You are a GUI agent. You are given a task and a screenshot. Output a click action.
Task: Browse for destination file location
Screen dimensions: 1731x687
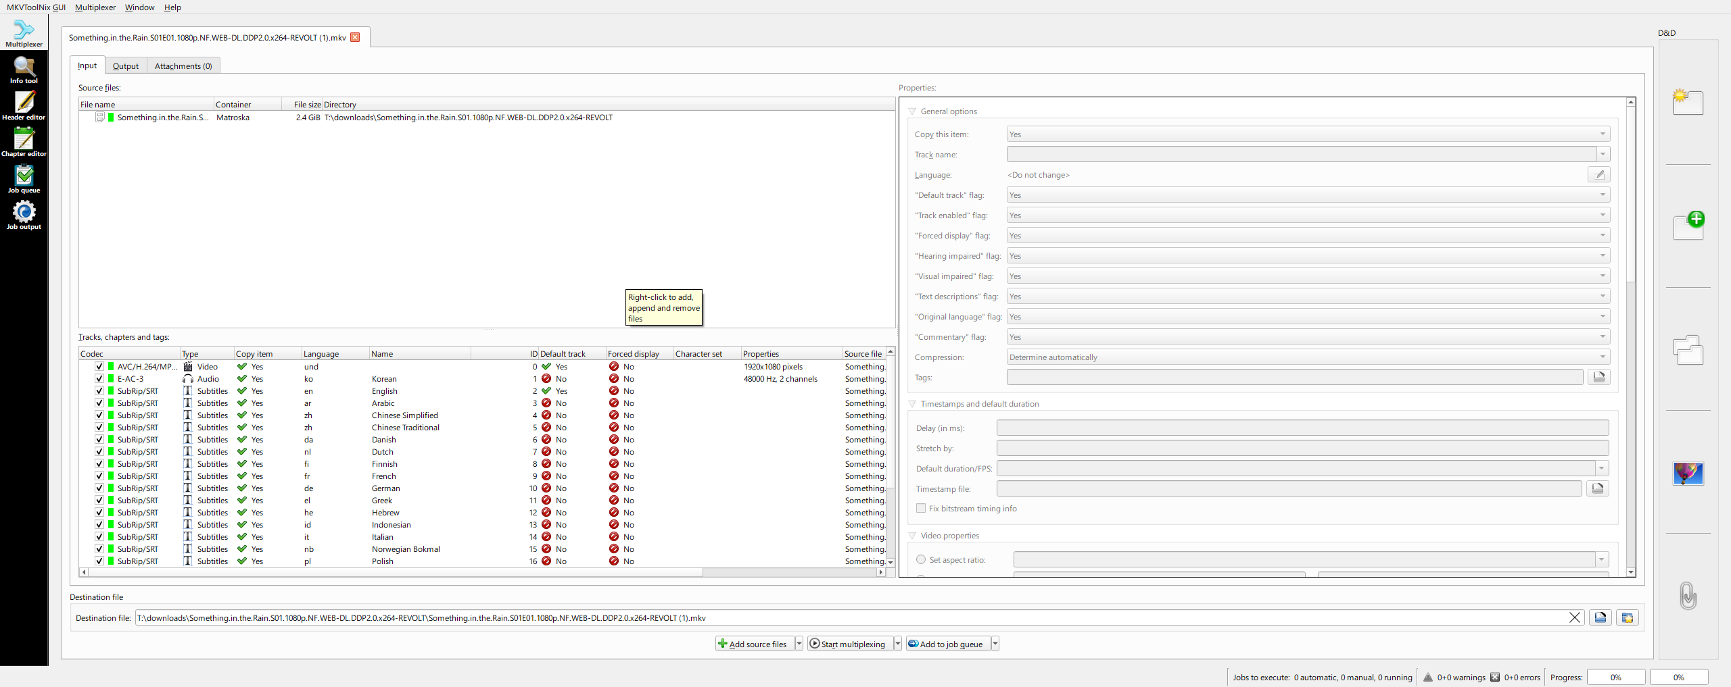point(1600,617)
